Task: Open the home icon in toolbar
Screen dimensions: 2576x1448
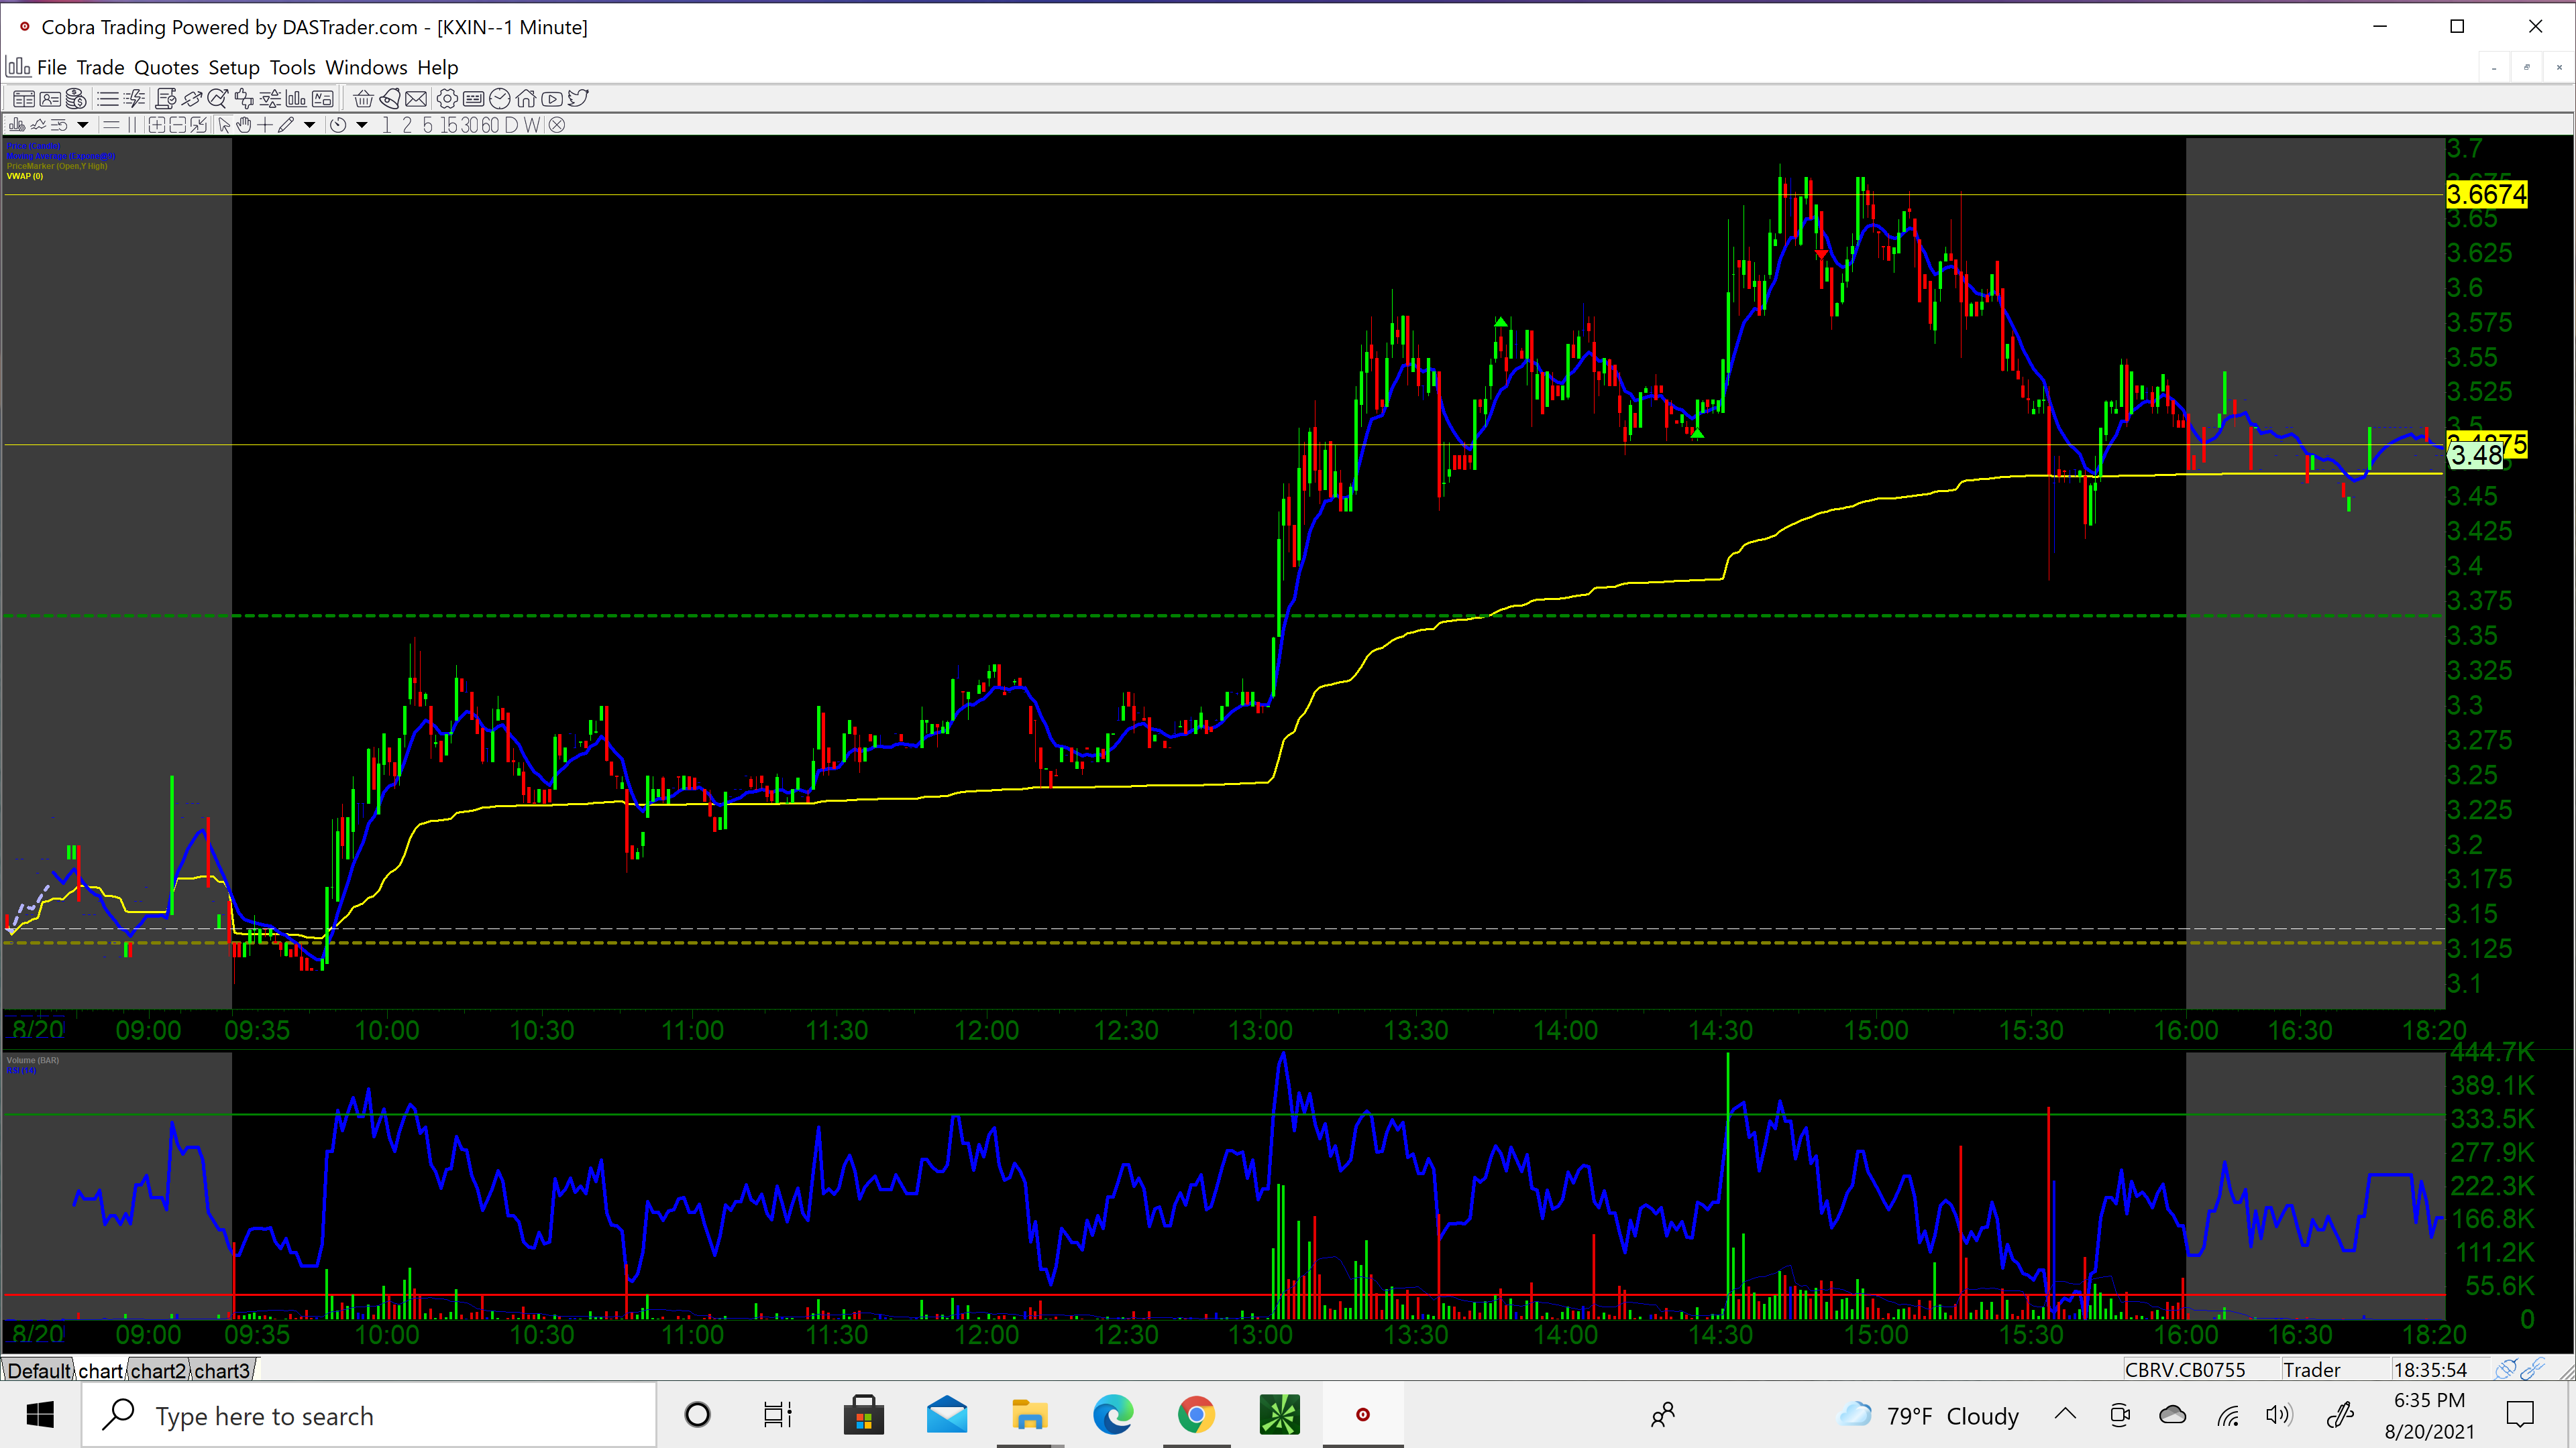Action: click(x=526, y=99)
